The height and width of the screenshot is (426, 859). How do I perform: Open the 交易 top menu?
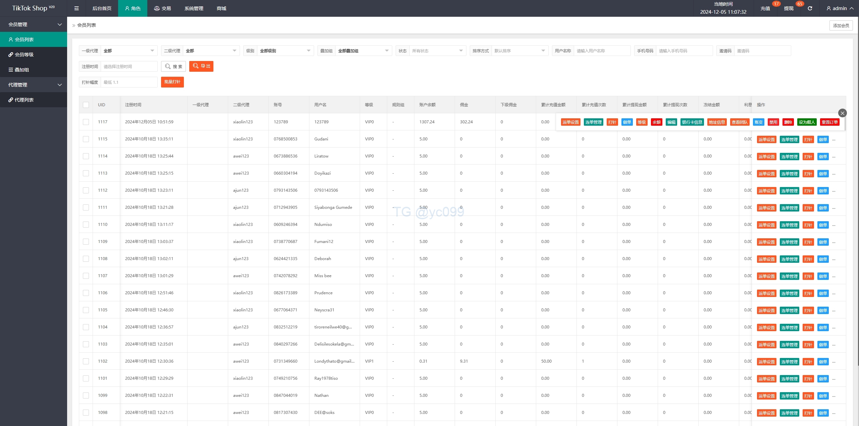(162, 8)
